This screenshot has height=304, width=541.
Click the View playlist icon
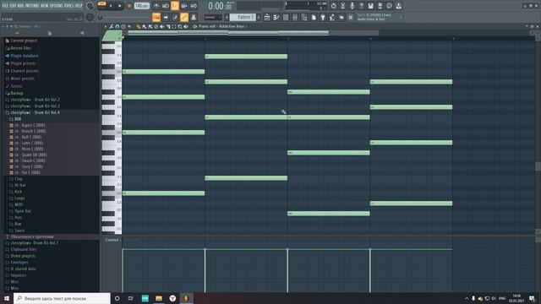click(267, 17)
